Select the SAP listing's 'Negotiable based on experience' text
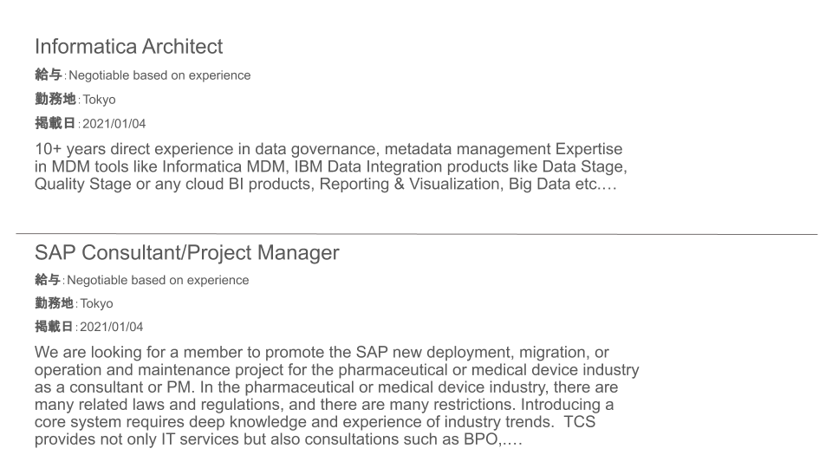The width and height of the screenshot is (832, 468). (158, 280)
